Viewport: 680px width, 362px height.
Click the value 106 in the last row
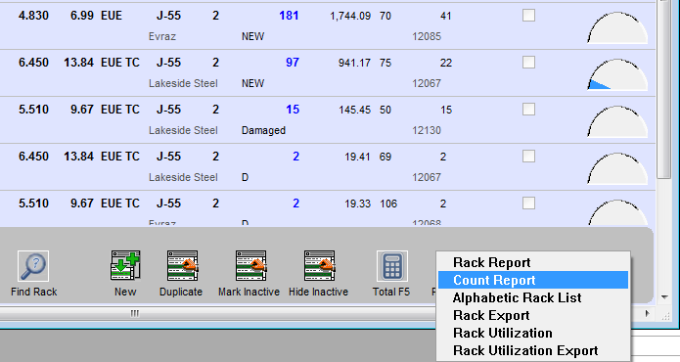388,204
